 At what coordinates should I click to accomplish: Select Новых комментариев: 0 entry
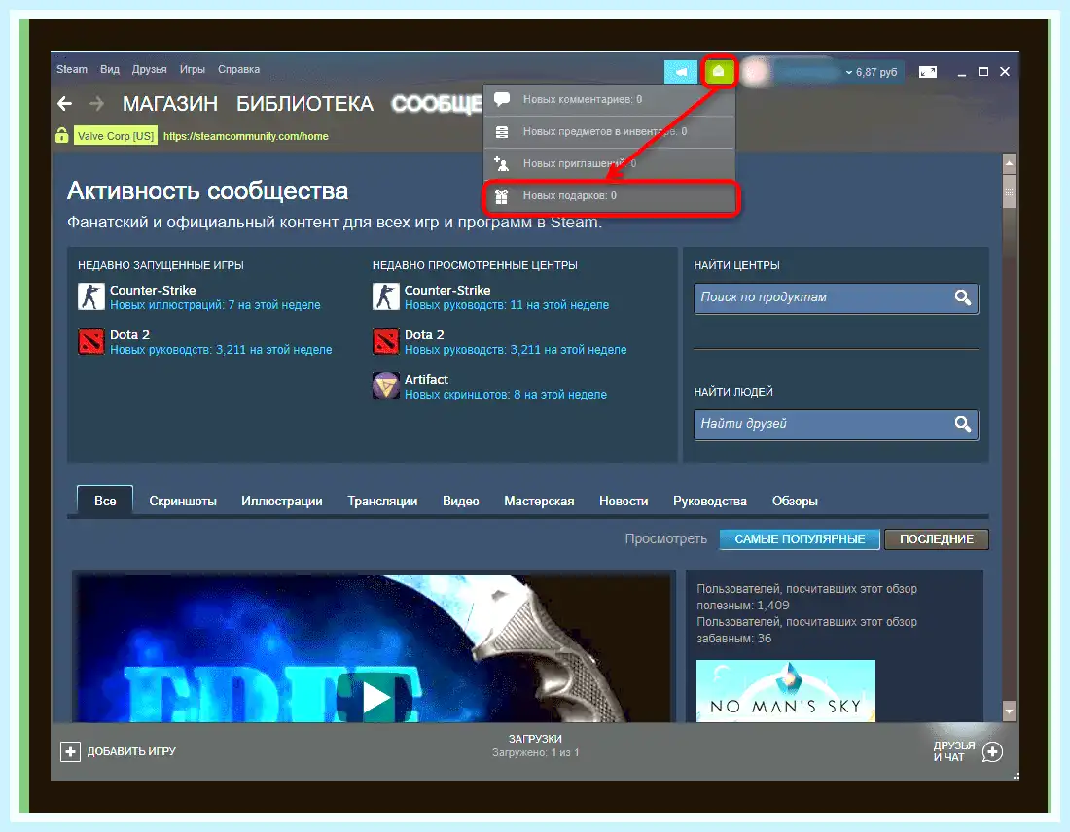pyautogui.click(x=609, y=99)
